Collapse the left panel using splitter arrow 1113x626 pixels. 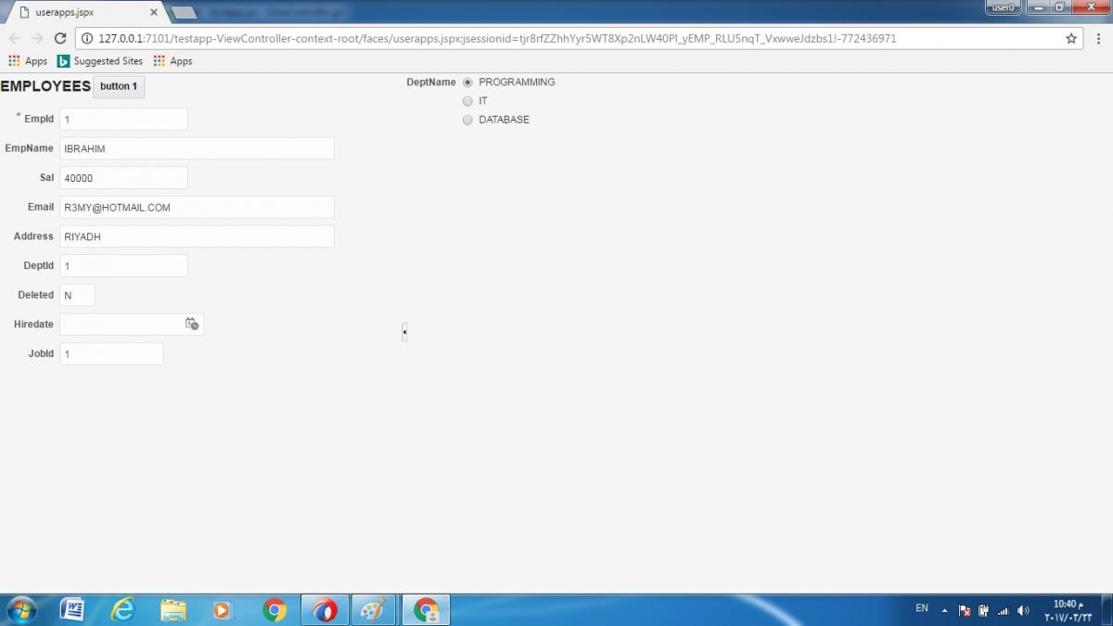click(404, 331)
